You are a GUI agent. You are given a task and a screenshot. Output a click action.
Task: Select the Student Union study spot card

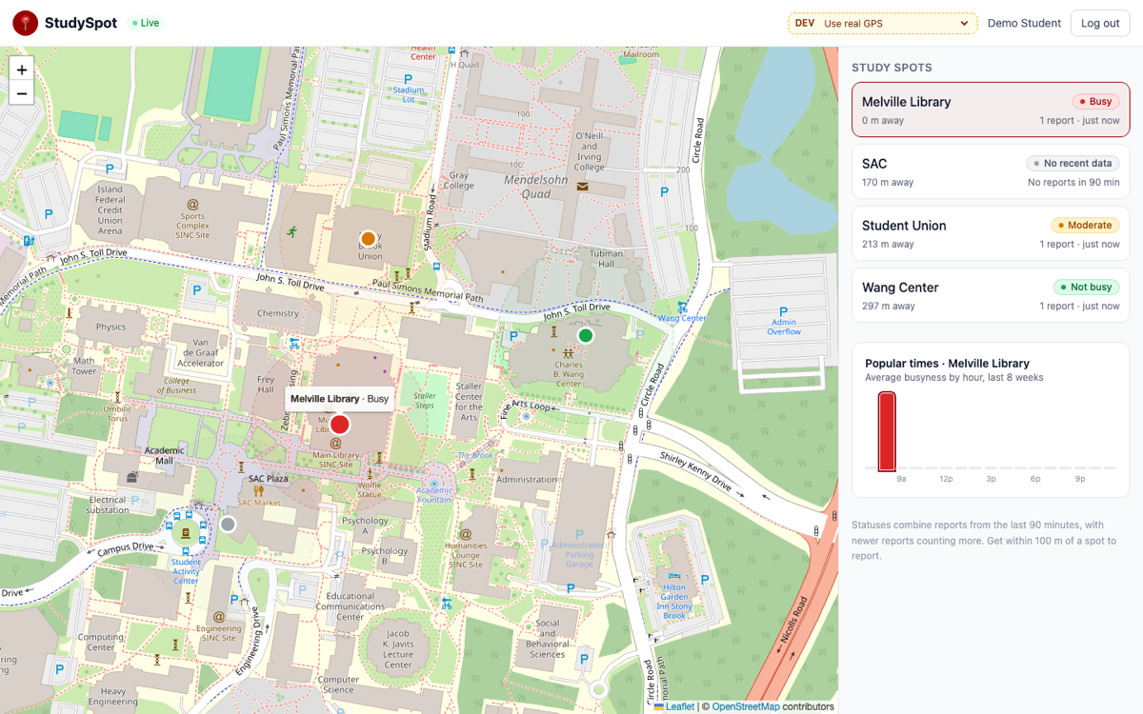pyautogui.click(x=991, y=233)
